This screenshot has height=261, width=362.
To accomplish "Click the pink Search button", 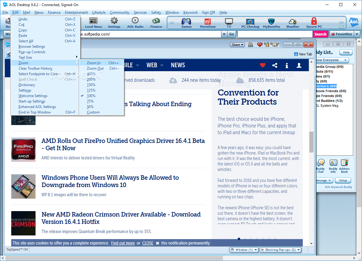I will [320, 34].
